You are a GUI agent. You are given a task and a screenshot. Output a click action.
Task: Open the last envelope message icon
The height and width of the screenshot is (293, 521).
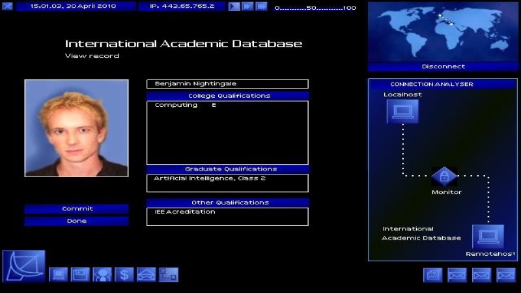506,275
